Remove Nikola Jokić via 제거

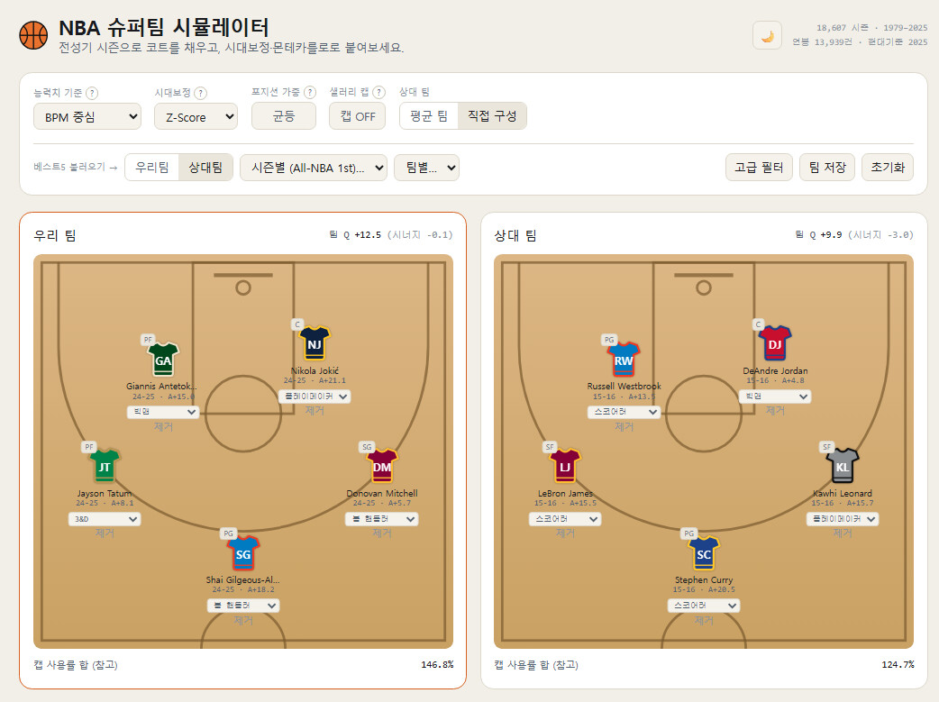315,410
